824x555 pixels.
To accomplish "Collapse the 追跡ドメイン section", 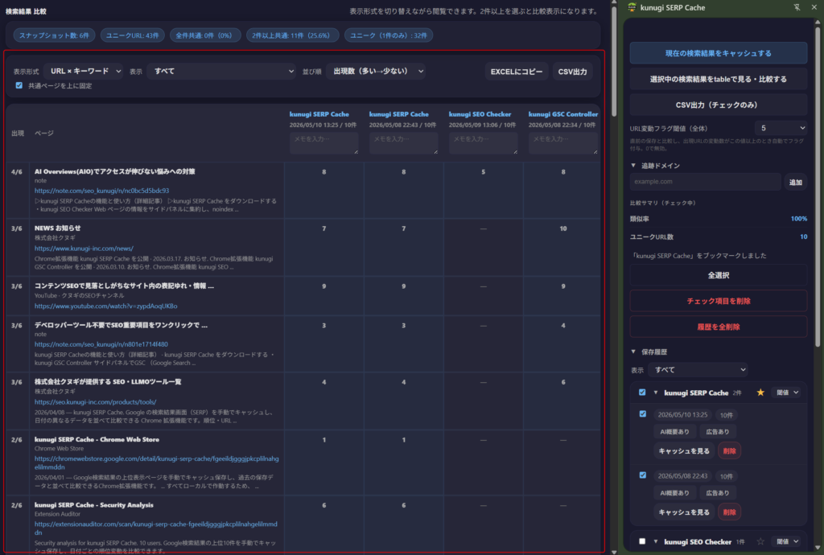I will click(633, 166).
